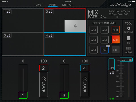Switch to the OUTPUT tab
Screen dimensions: 136x102
click(67, 5)
